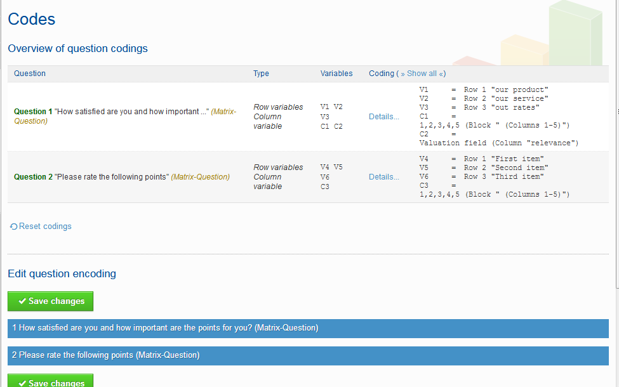Click the Reset codings refresh icon
The height and width of the screenshot is (387, 619).
click(x=14, y=226)
